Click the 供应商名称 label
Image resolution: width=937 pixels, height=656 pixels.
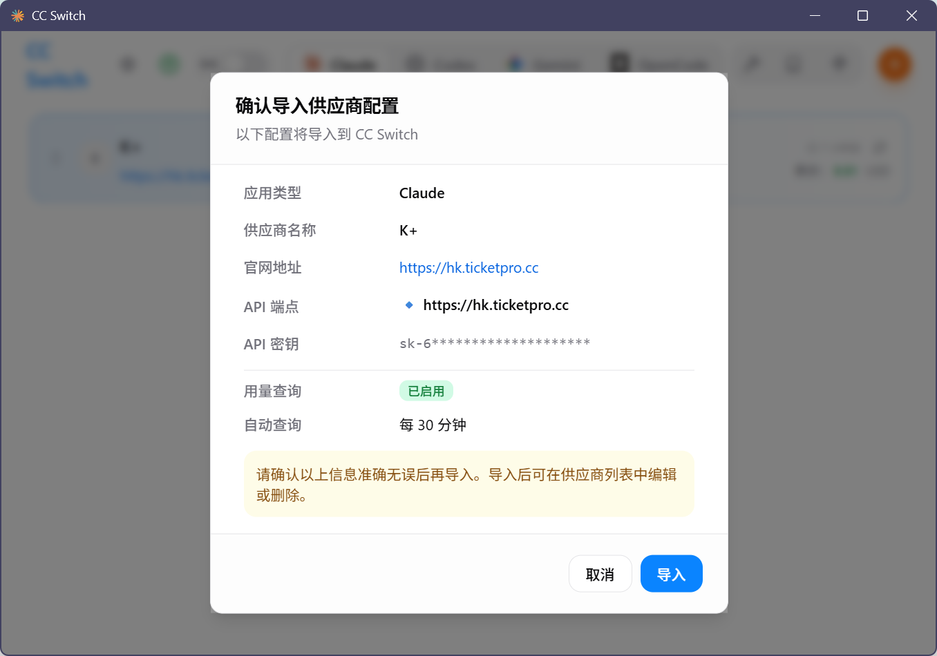coord(280,231)
